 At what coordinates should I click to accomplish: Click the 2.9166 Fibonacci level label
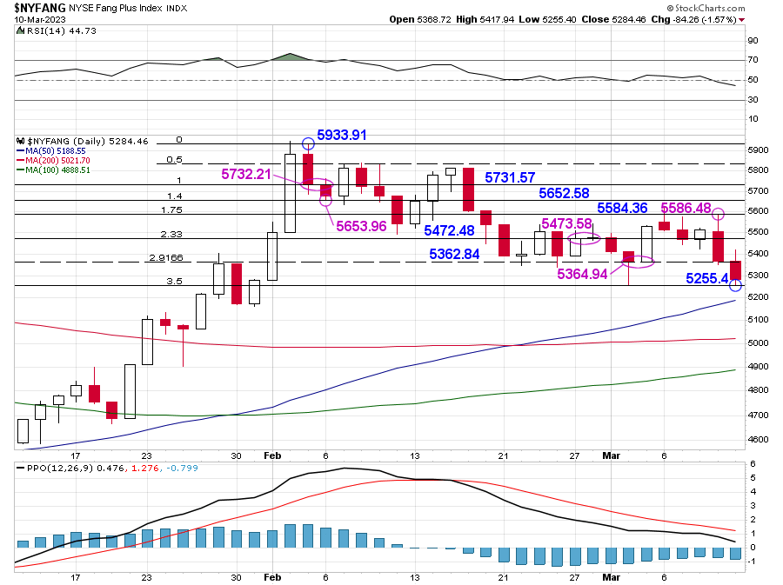166,257
